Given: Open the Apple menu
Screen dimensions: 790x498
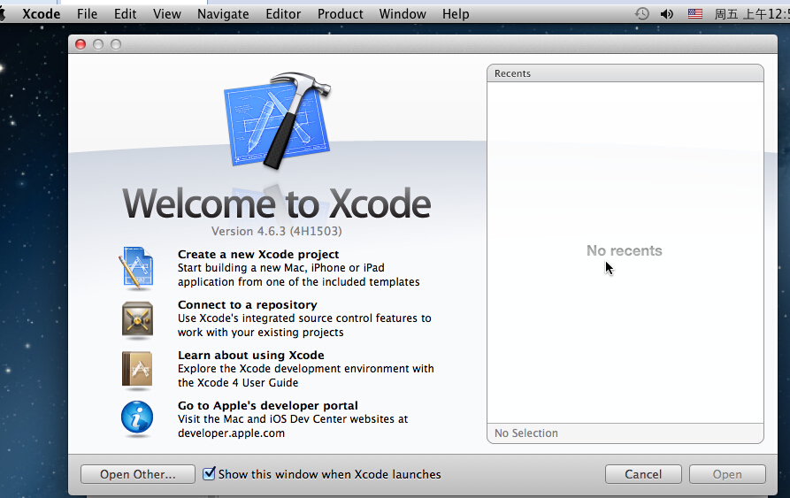Looking at the screenshot, I should [x=3, y=13].
